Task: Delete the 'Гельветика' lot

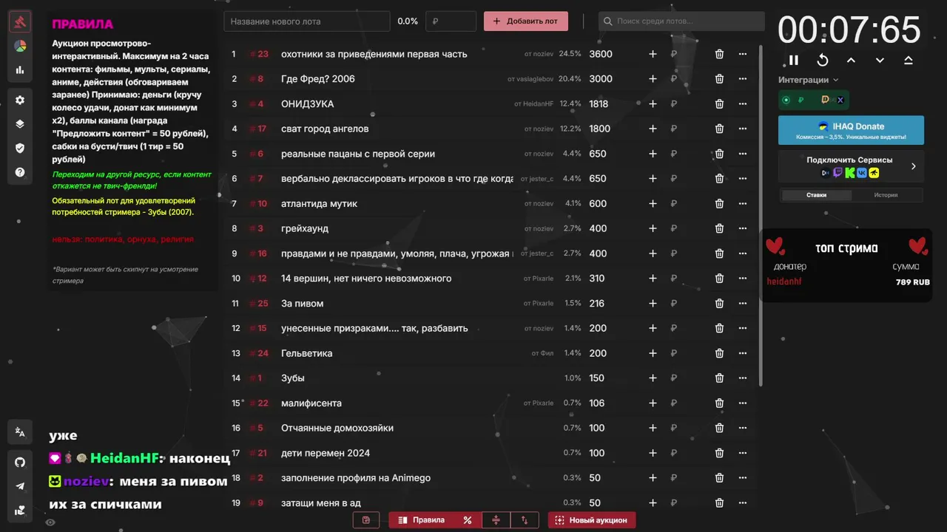Action: pos(719,353)
